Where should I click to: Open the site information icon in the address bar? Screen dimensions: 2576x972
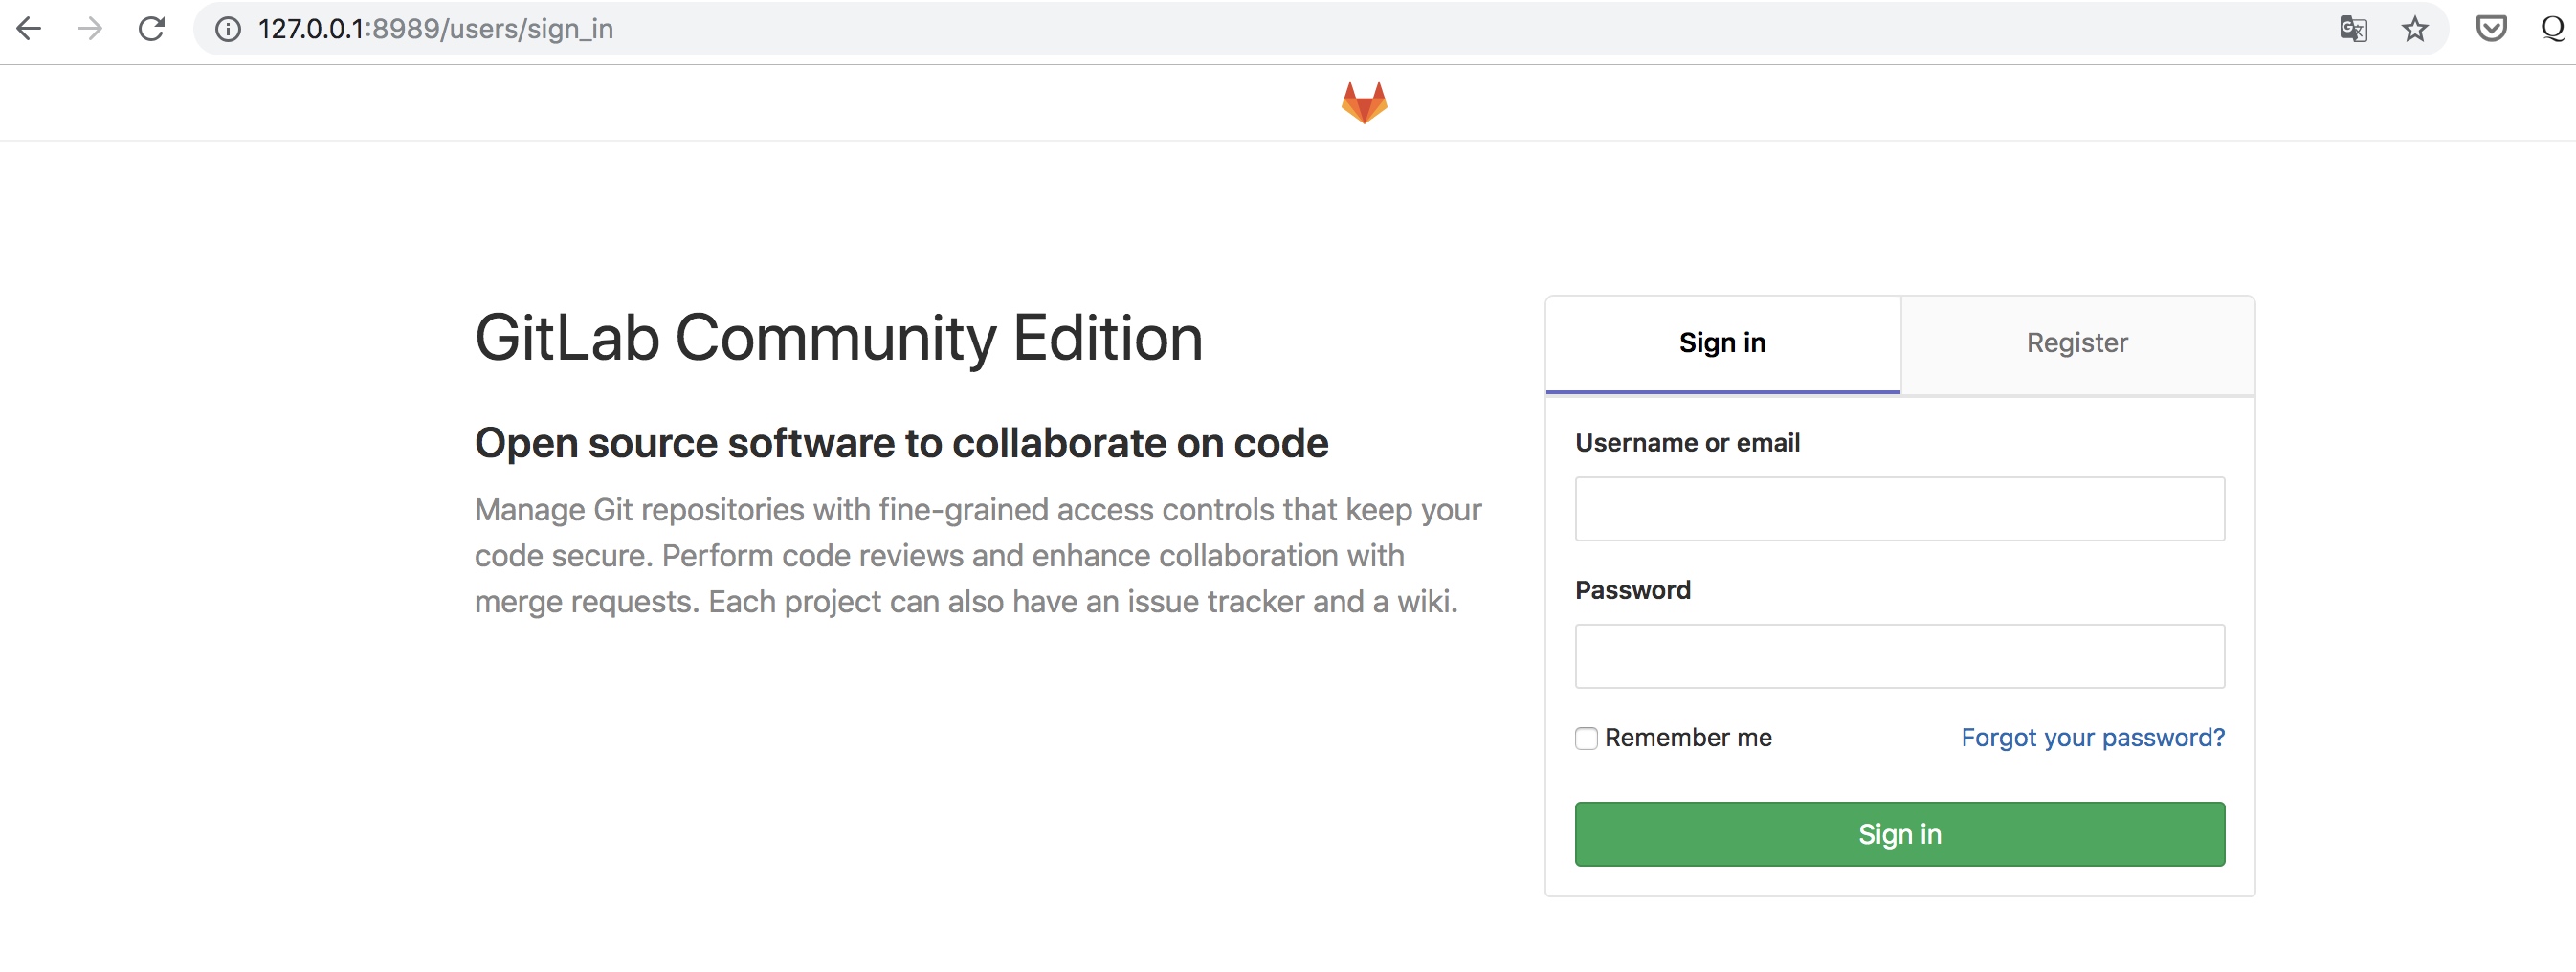click(228, 29)
